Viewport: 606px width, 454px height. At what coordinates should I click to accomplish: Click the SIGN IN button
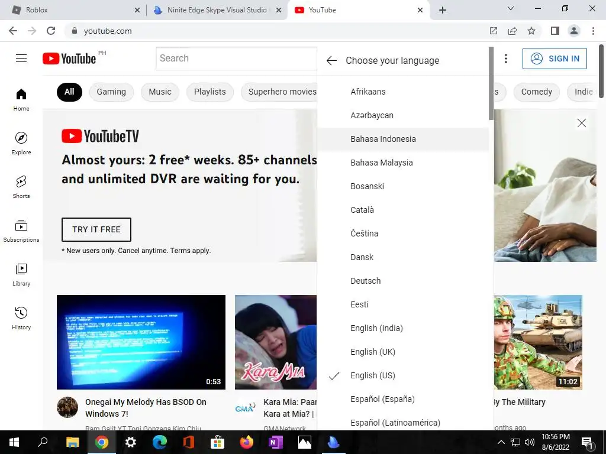[x=555, y=59]
